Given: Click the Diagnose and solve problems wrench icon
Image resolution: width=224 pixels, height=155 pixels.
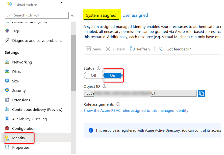Looking at the screenshot, I should coord(7,40).
